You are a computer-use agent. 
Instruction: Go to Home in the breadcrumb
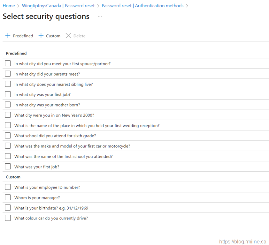coord(9,6)
